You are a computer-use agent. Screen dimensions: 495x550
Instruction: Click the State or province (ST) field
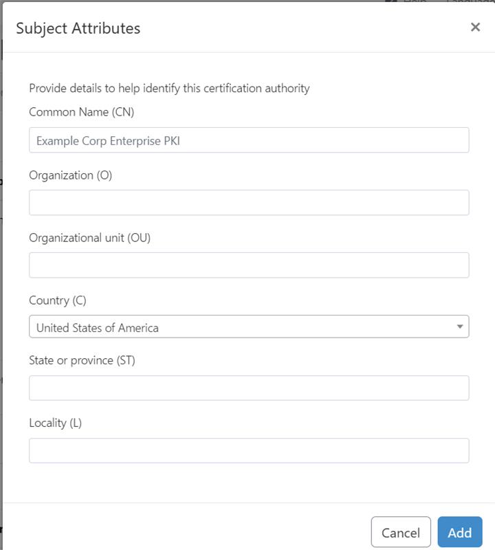coord(249,388)
